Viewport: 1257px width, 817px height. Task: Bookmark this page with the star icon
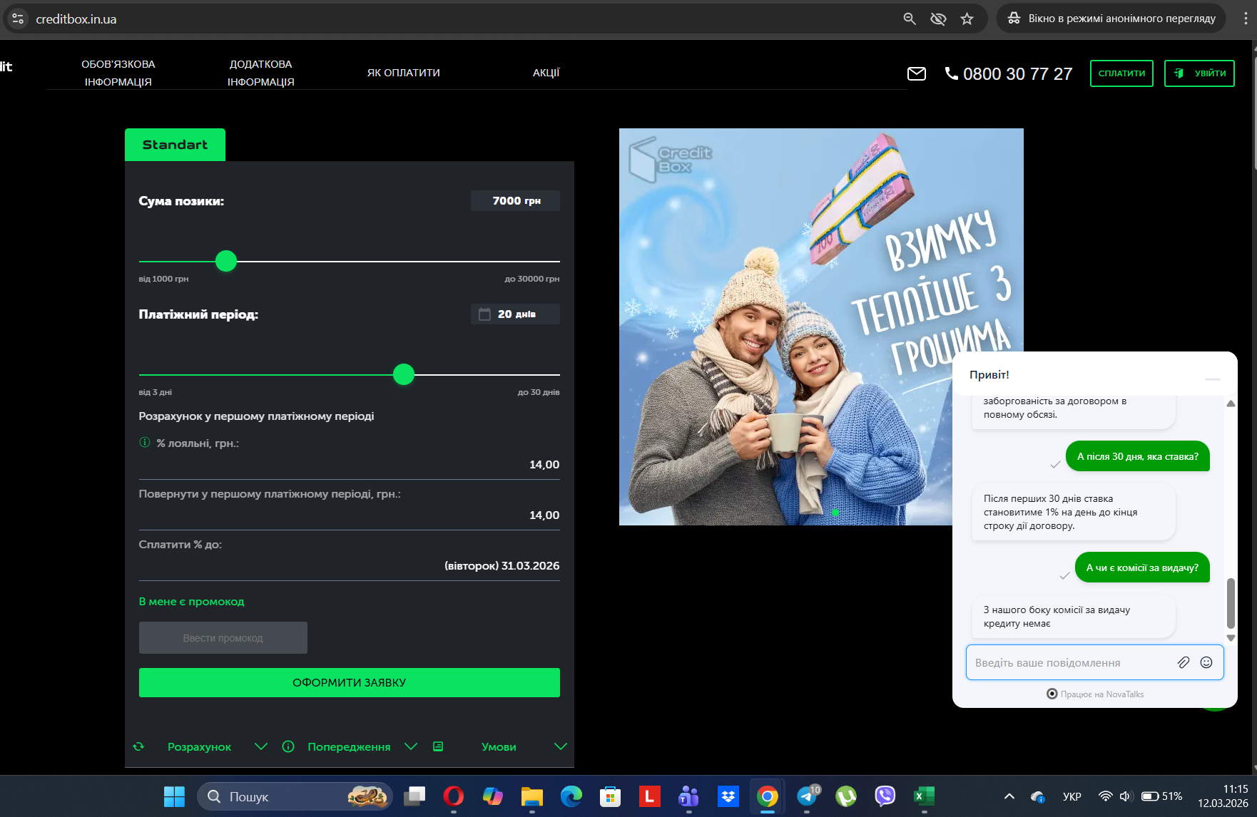967,19
